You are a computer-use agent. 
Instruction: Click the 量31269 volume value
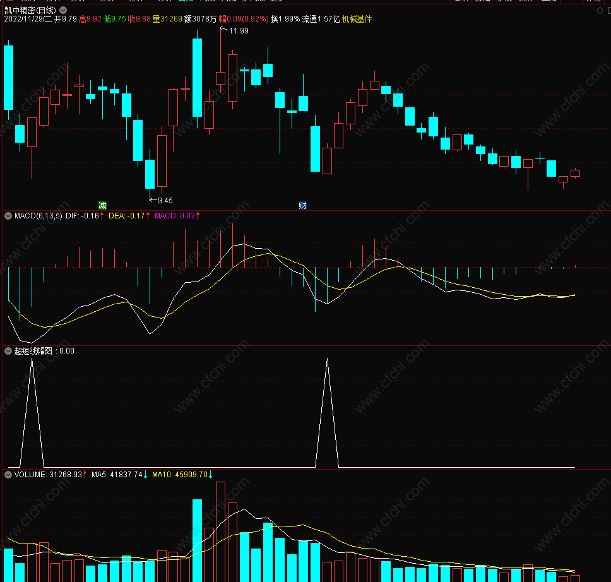tap(167, 19)
